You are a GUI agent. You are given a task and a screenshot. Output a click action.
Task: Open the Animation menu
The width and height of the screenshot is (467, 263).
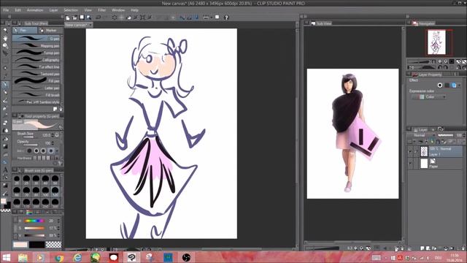pyautogui.click(x=35, y=10)
